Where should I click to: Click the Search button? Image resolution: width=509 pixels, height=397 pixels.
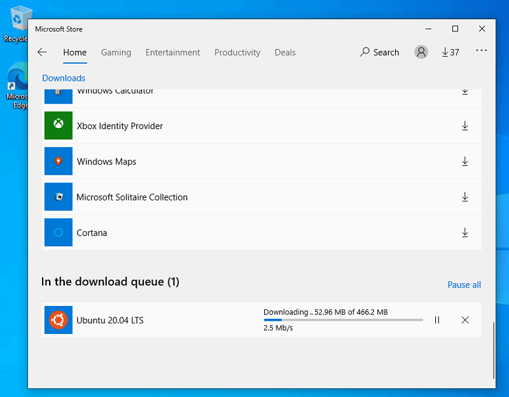(x=379, y=52)
